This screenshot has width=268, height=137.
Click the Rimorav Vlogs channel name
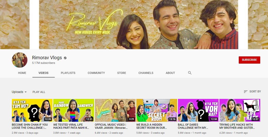pyautogui.click(x=47, y=58)
